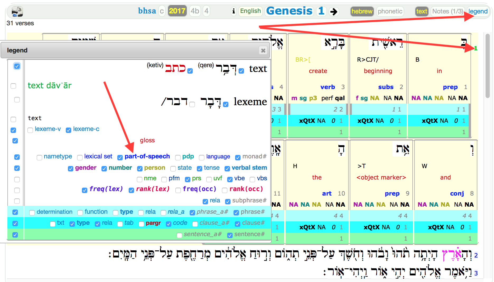Enable the pdp checkbox
Screen dimensions: 494x282
[178, 158]
